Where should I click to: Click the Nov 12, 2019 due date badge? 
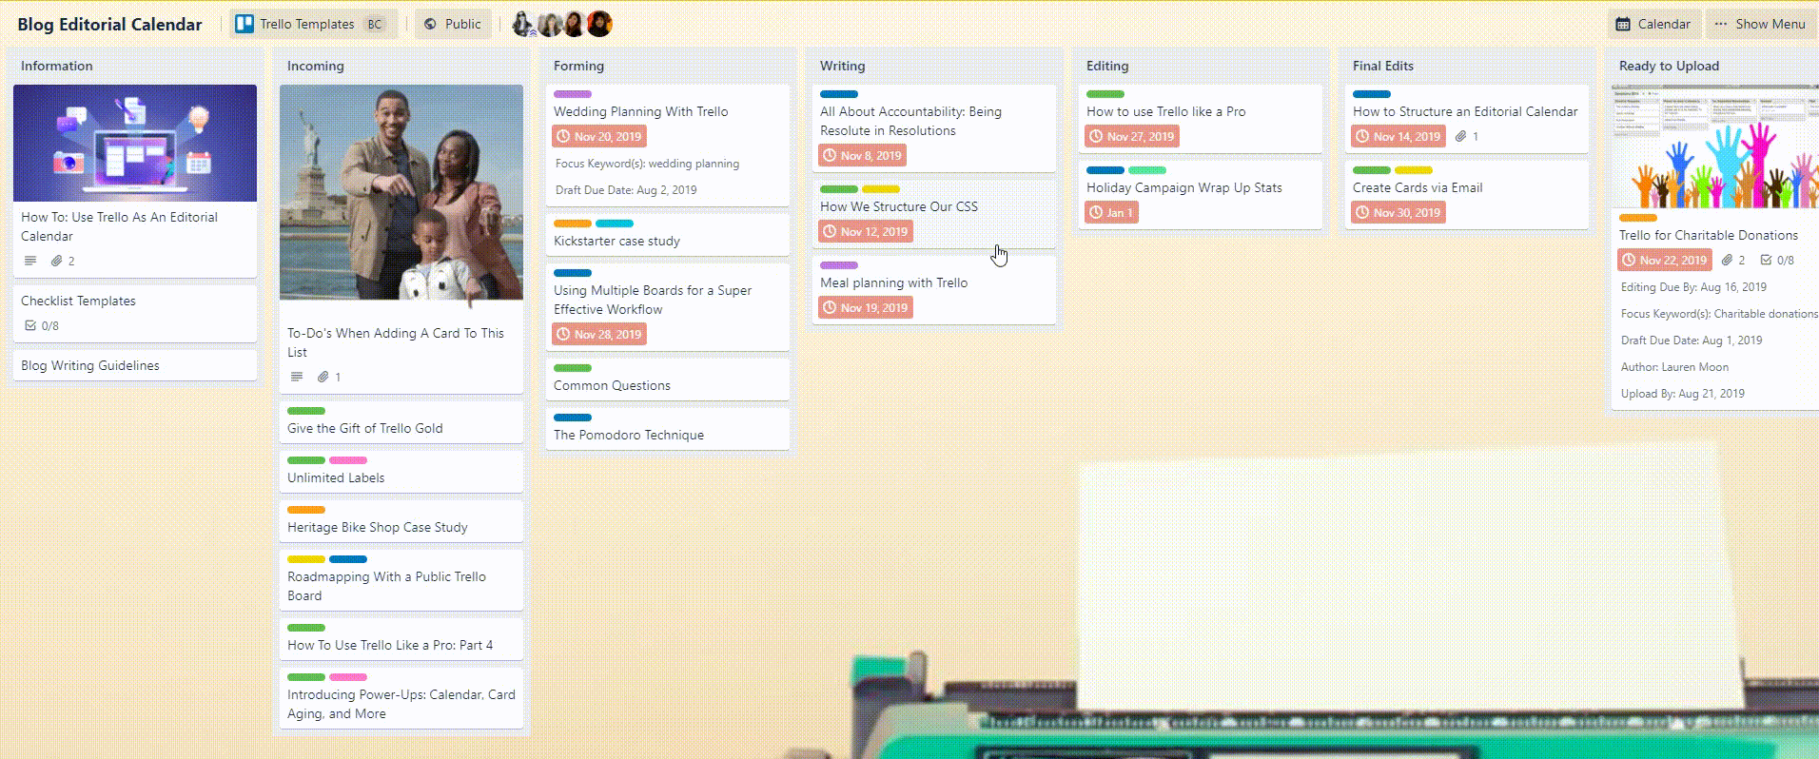point(866,231)
